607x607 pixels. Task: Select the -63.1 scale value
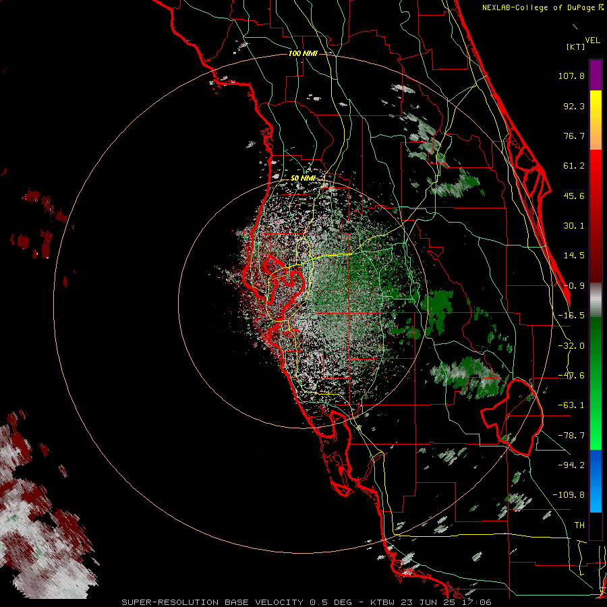(x=571, y=405)
